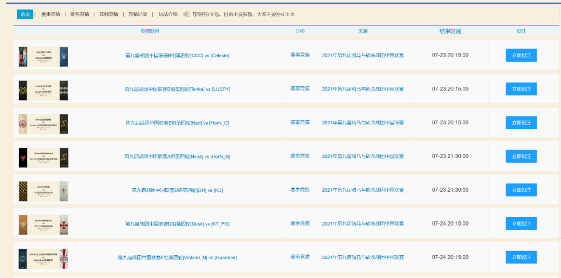This screenshot has width=561, height=278.
Task: Click the 结束时间 column header
Action: coord(450,31)
